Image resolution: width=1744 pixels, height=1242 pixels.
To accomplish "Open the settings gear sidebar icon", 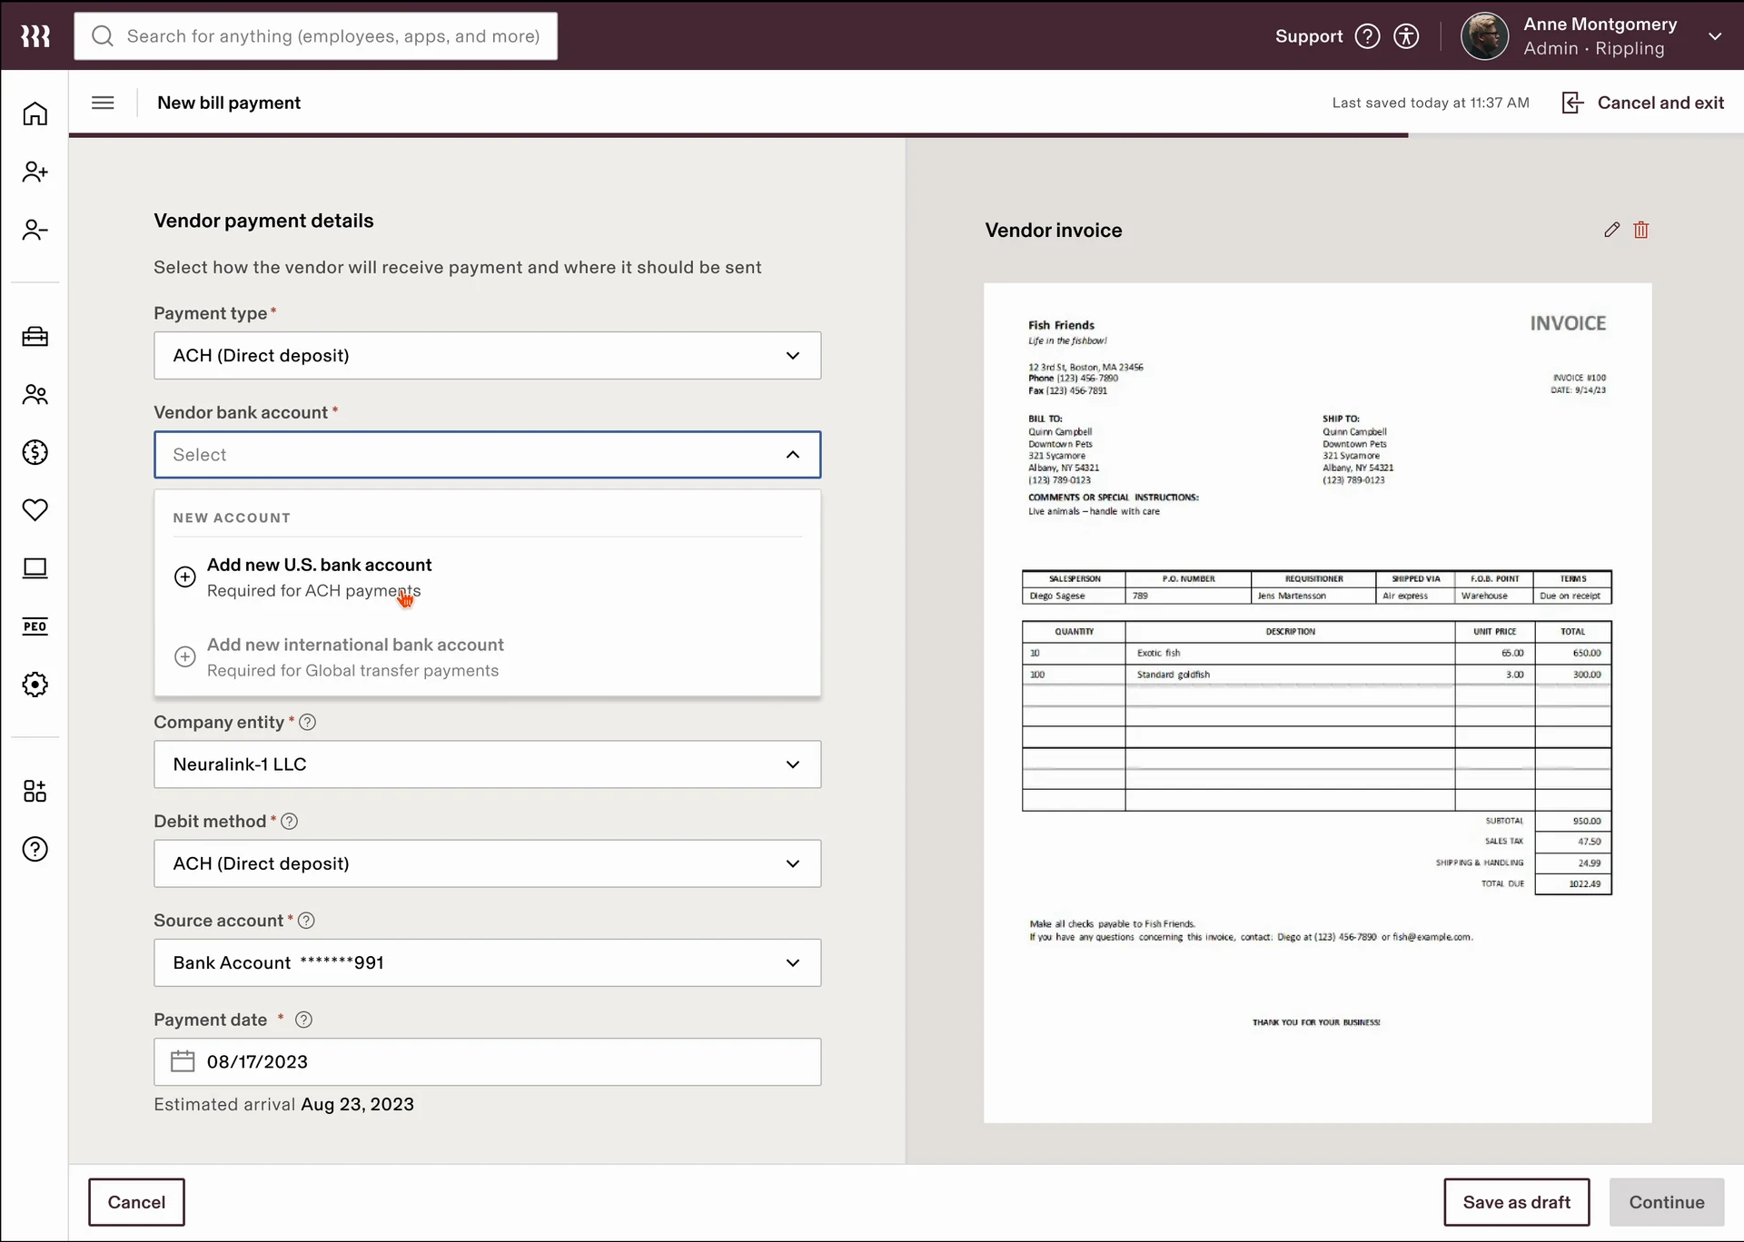I will (x=35, y=685).
